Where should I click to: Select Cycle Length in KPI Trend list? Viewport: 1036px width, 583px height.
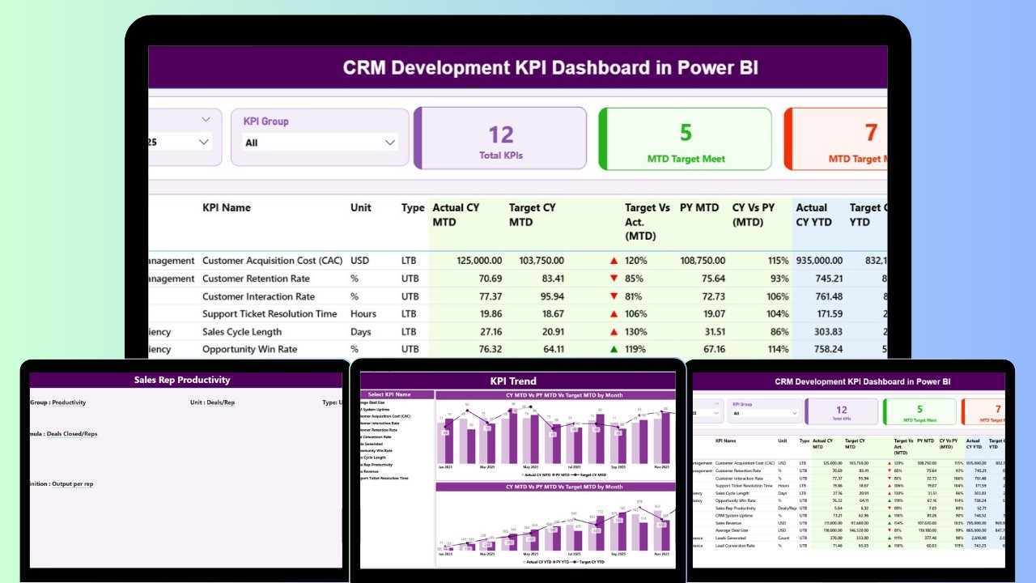pos(373,457)
